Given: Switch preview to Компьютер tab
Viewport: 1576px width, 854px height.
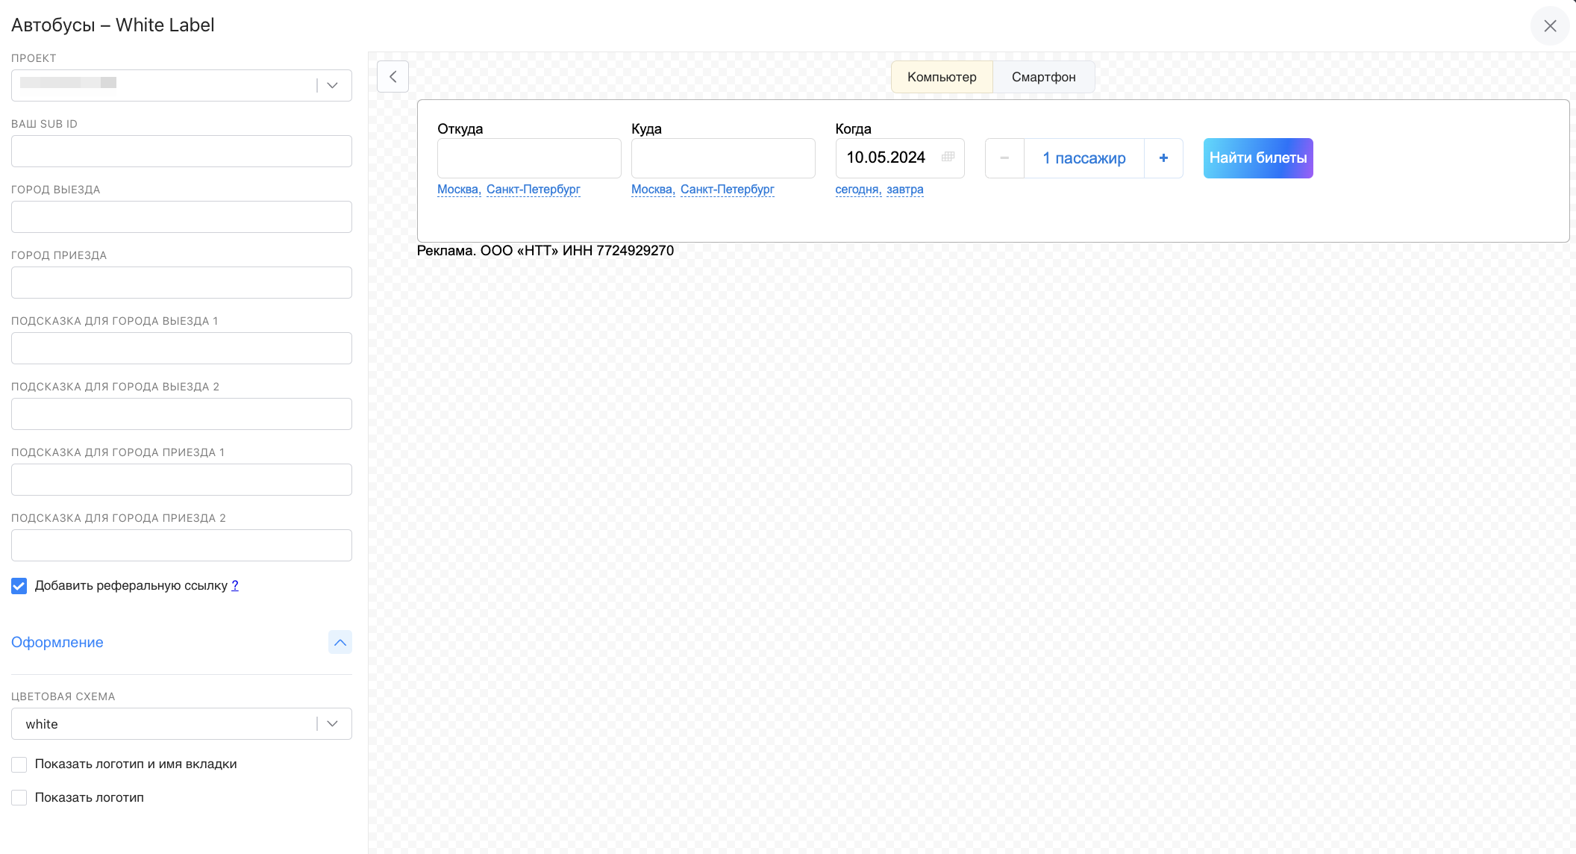Looking at the screenshot, I should 942,77.
